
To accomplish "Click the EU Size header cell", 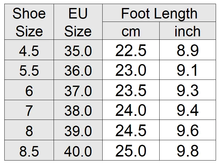I will pos(78,22).
